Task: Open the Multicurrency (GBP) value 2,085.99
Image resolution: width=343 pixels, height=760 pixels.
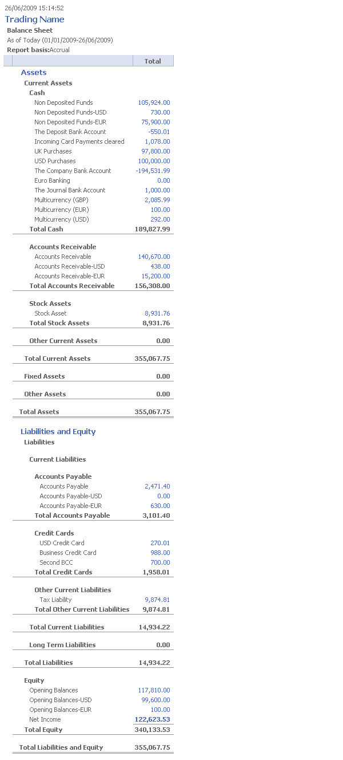Action: (157, 200)
